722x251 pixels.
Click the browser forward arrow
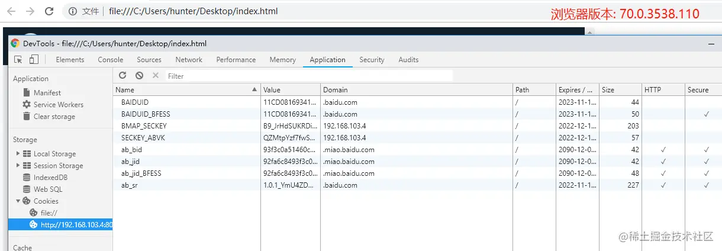(30, 11)
